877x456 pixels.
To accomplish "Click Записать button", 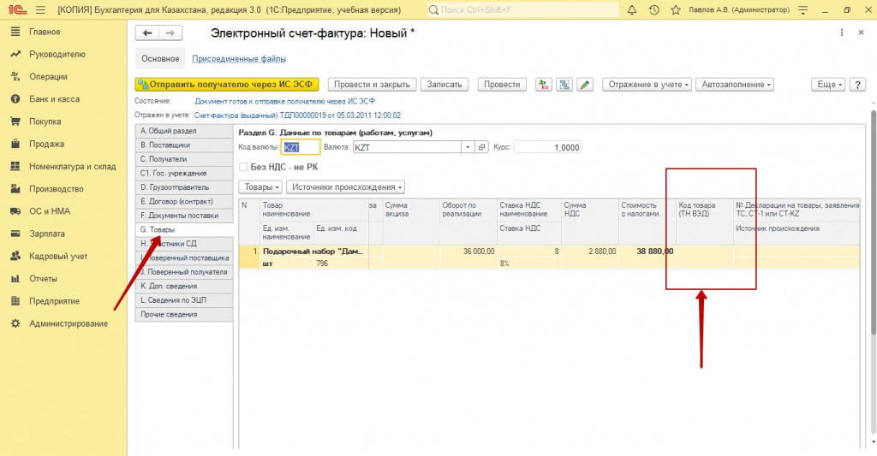I will (x=444, y=85).
